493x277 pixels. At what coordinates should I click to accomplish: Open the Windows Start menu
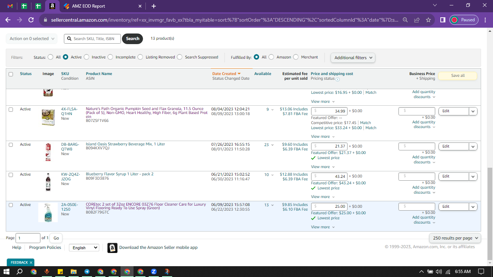pos(6,272)
